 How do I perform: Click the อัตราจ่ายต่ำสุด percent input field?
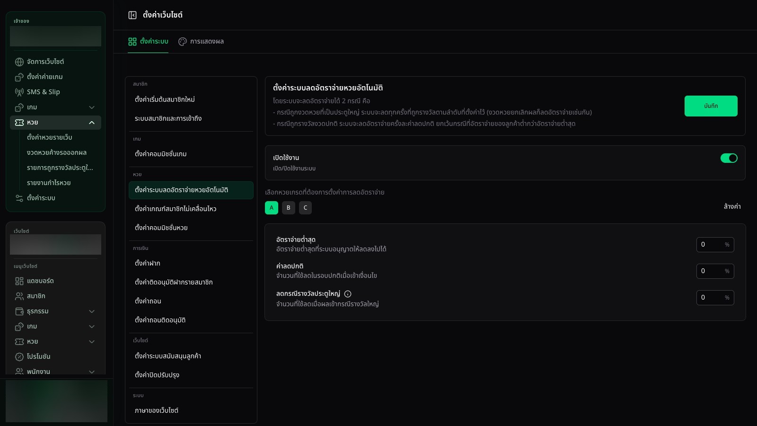715,245
